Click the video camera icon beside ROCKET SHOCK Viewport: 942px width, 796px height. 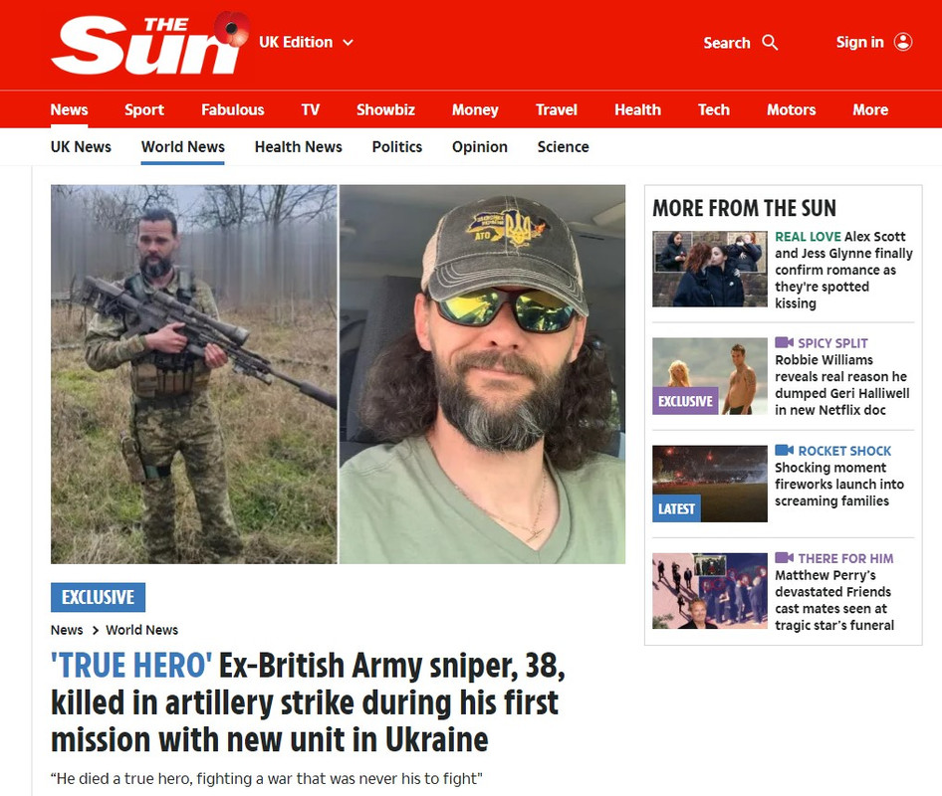point(784,450)
